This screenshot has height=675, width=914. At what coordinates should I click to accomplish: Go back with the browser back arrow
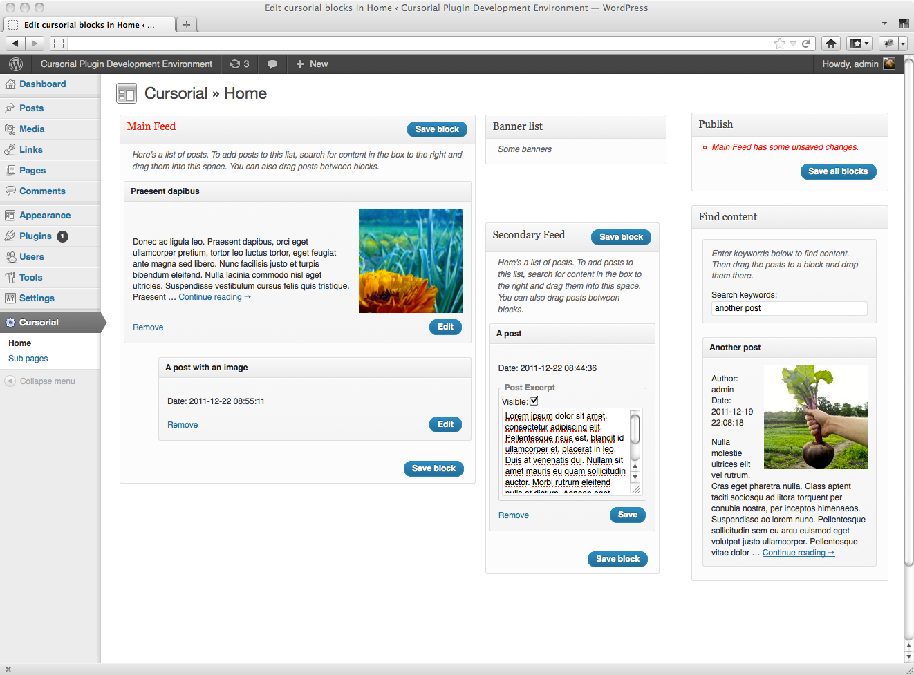pos(15,44)
